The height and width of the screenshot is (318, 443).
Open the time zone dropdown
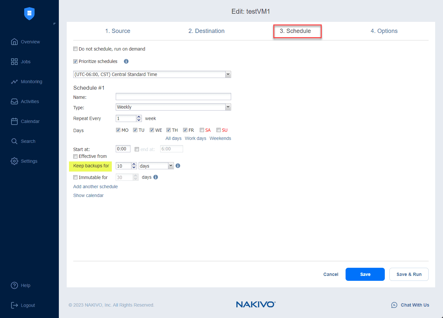[x=228, y=74]
